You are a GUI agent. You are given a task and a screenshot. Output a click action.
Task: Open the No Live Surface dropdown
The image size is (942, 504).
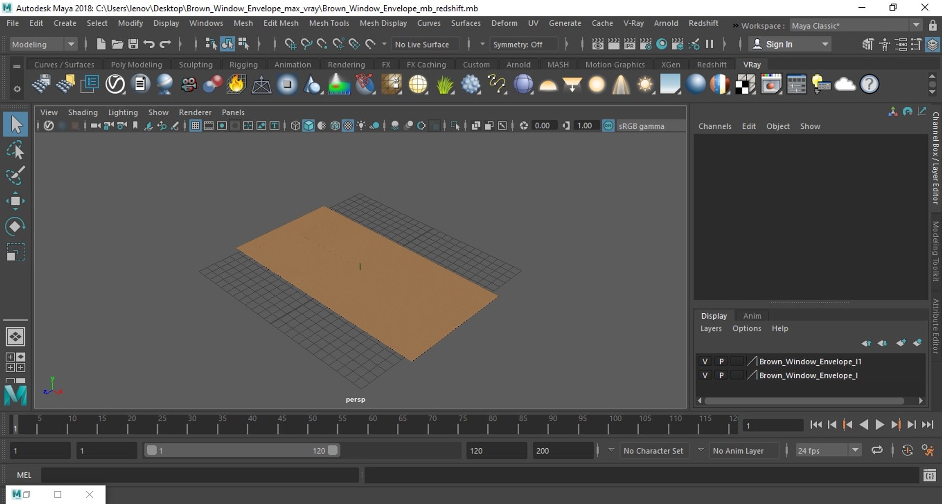tap(425, 44)
